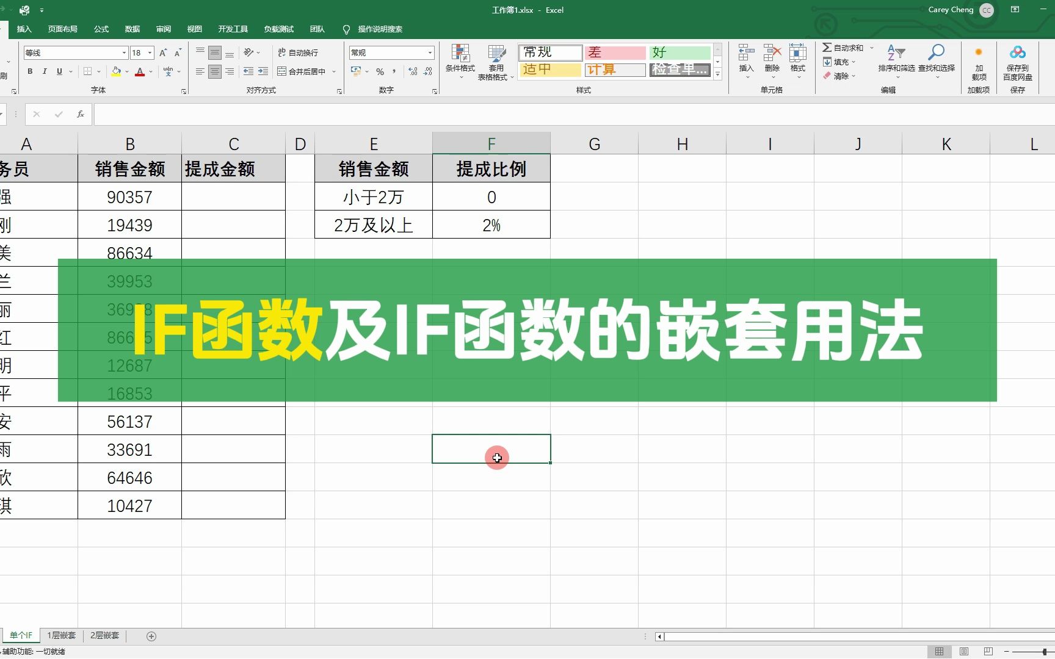This screenshot has width=1055, height=659.
Task: Add a new sheet with plus button
Action: tap(151, 636)
